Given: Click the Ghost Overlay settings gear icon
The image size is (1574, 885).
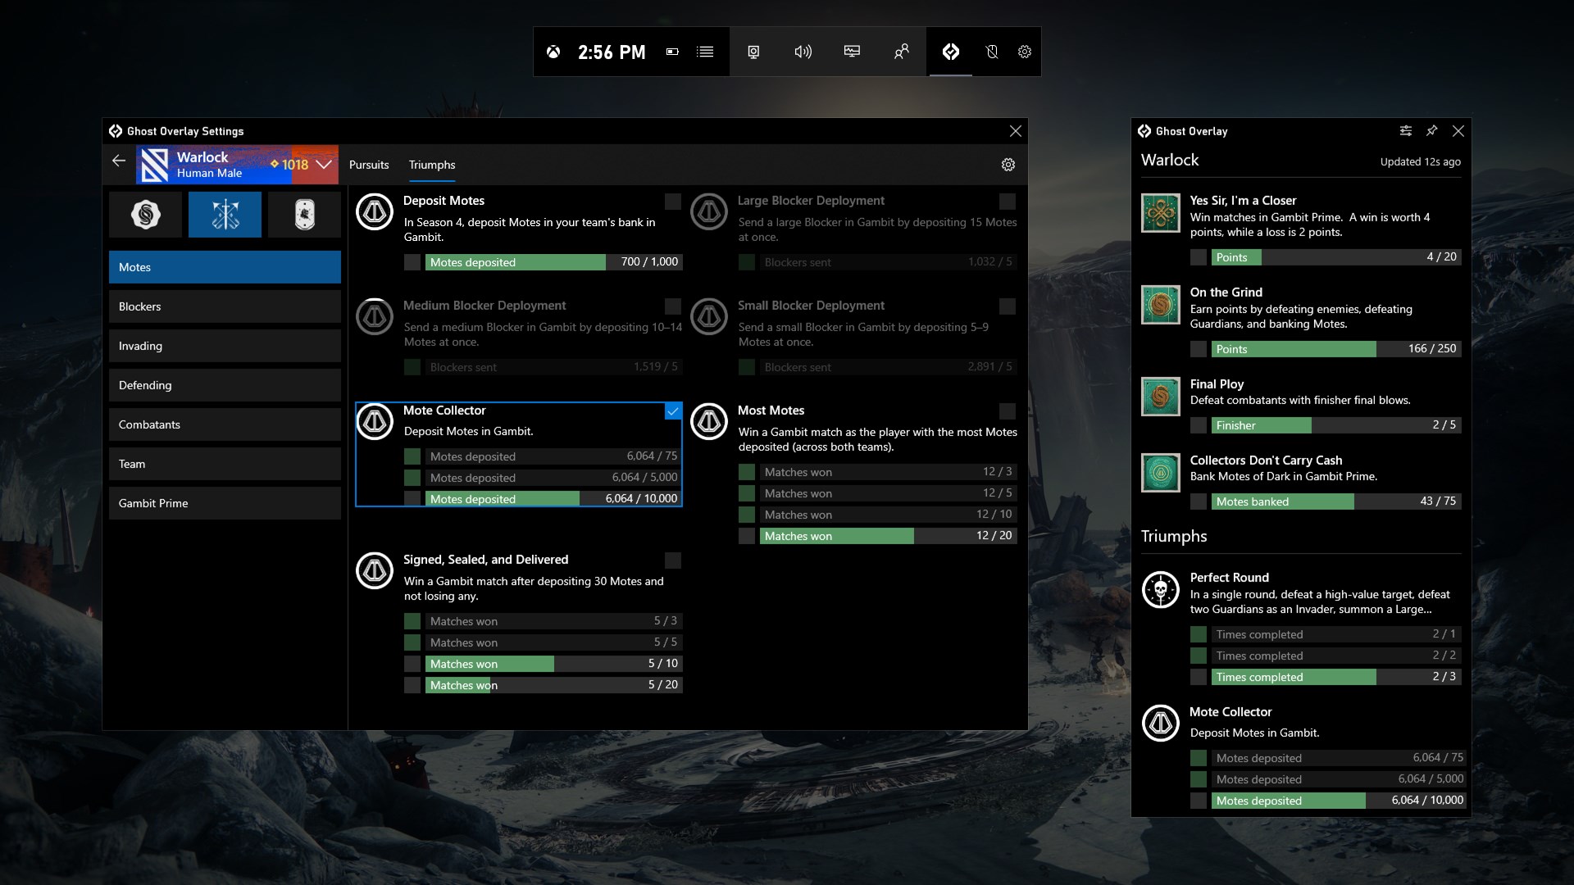Looking at the screenshot, I should click(x=1008, y=164).
